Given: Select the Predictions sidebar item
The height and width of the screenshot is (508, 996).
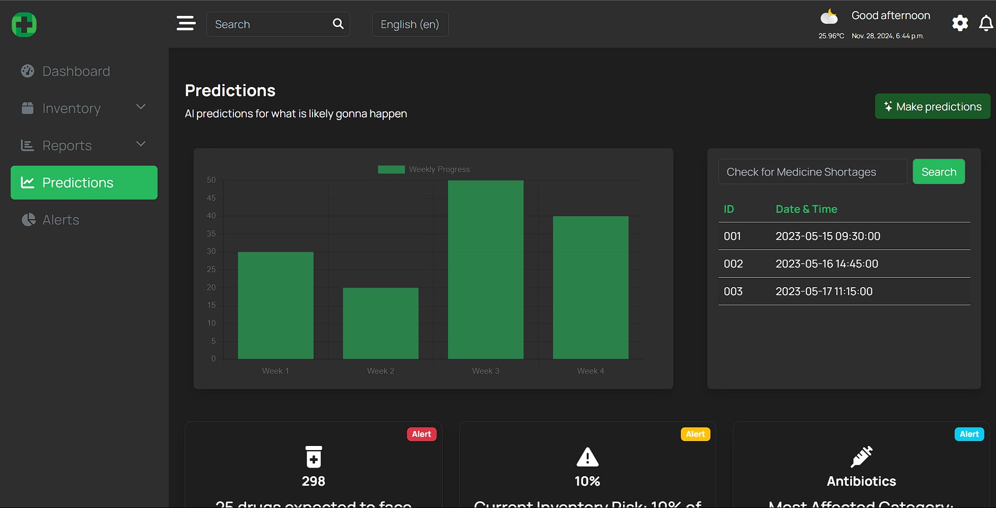Looking at the screenshot, I should [84, 183].
